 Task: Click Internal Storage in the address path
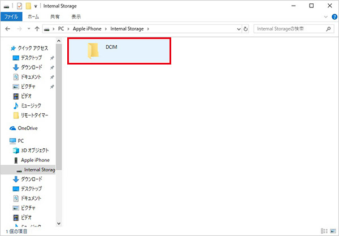(x=127, y=29)
